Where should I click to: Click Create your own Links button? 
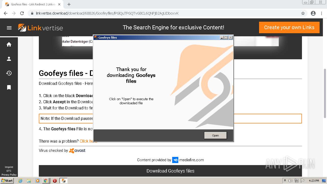click(x=289, y=27)
